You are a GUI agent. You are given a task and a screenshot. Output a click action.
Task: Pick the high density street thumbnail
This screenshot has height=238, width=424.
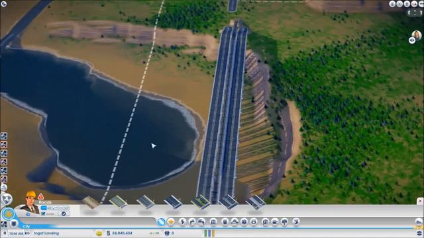173,202
